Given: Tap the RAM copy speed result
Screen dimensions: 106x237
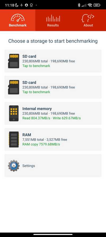Looking at the screenshot, I should point(41,144).
